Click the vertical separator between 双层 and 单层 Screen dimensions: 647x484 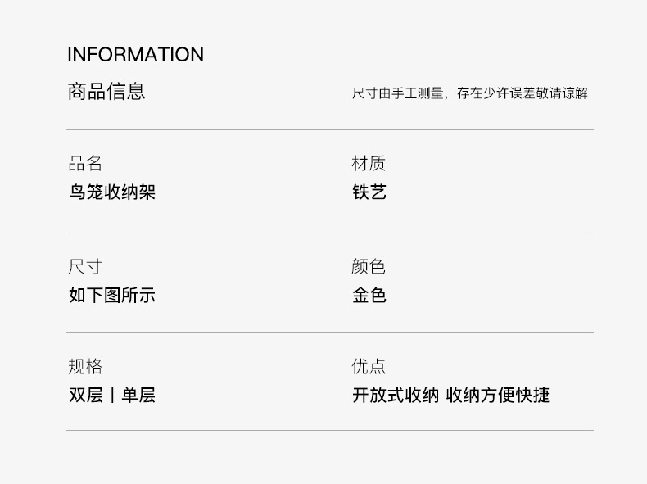pos(111,396)
